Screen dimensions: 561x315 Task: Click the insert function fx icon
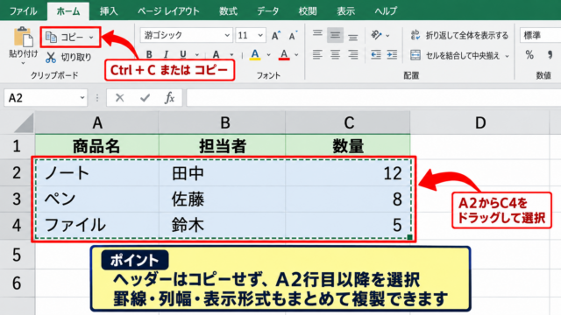point(169,97)
